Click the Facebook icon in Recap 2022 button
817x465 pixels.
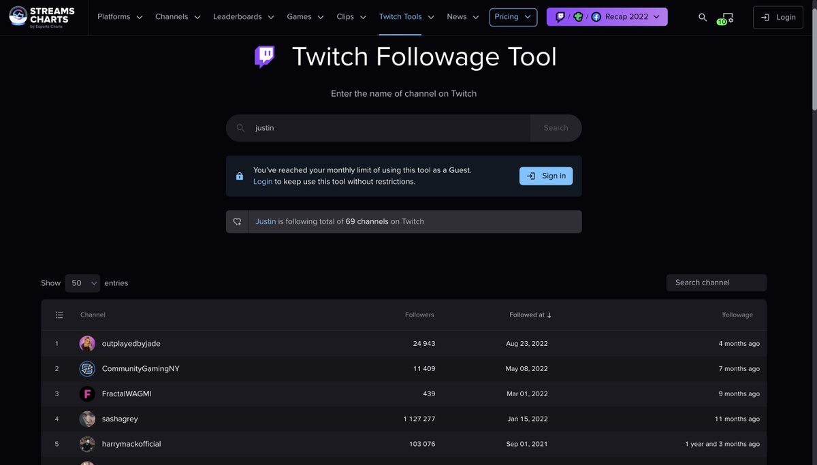(x=596, y=17)
